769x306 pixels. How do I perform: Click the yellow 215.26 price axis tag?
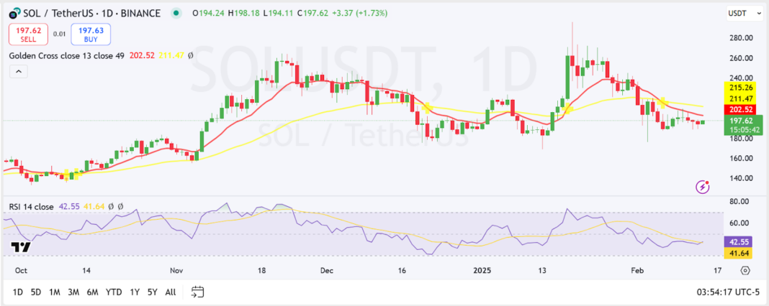740,88
